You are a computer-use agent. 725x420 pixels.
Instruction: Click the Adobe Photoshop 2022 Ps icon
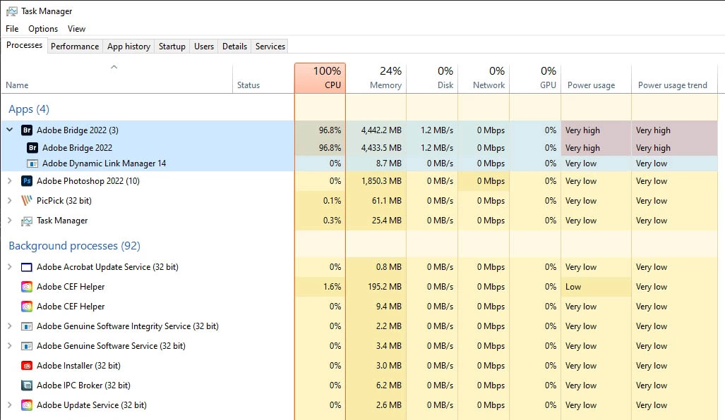click(27, 181)
